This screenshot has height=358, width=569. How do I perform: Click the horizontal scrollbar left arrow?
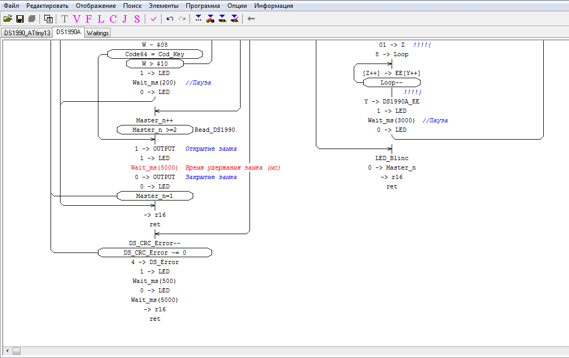click(x=6, y=350)
